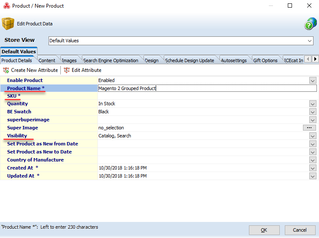Click the 'Left to enter 230 characters' status text
Image resolution: width=319 pixels, height=238 pixels.
click(x=69, y=227)
